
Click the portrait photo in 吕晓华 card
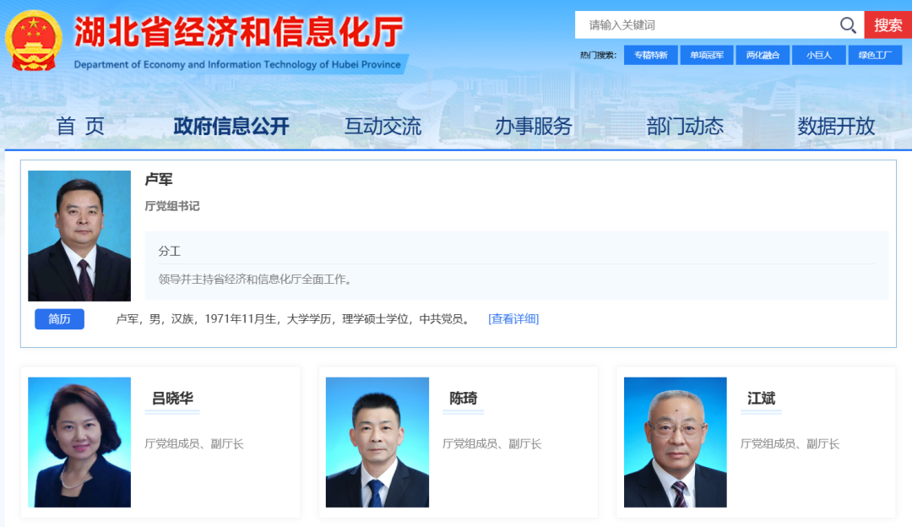click(79, 442)
